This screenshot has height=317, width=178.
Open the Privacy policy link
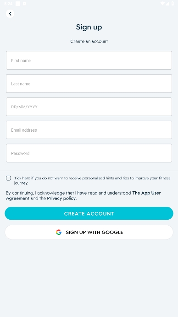(61, 198)
